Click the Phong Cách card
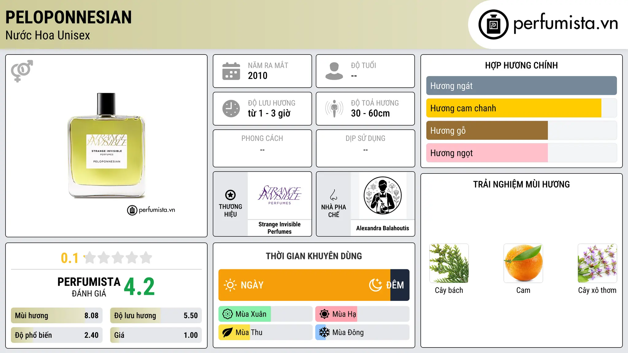Image resolution: width=628 pixels, height=353 pixels. [262, 148]
